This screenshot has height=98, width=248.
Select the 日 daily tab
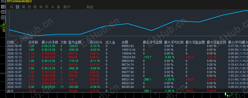18,7
